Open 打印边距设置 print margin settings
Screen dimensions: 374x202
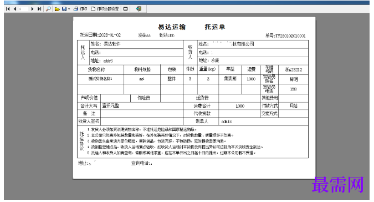(x=105, y=9)
